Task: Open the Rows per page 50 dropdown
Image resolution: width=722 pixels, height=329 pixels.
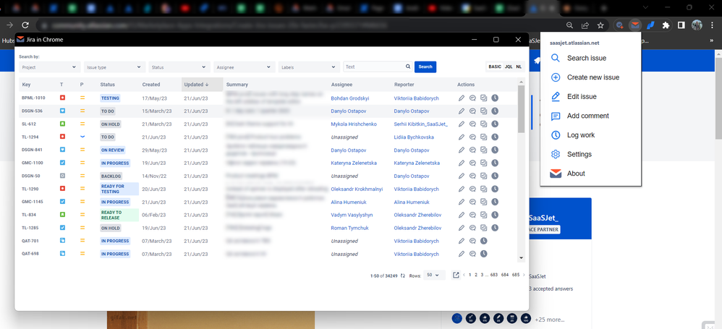Action: pos(434,275)
